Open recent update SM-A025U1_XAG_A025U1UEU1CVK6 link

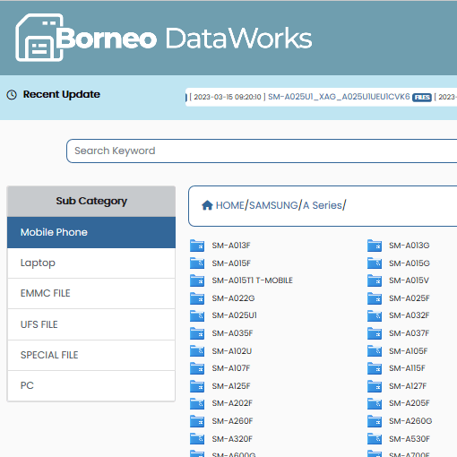click(x=339, y=97)
